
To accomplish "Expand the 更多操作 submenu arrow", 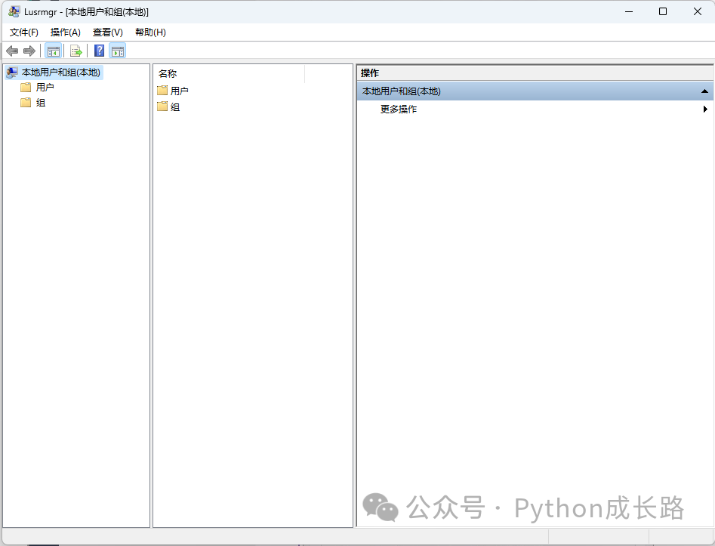I will [x=705, y=110].
